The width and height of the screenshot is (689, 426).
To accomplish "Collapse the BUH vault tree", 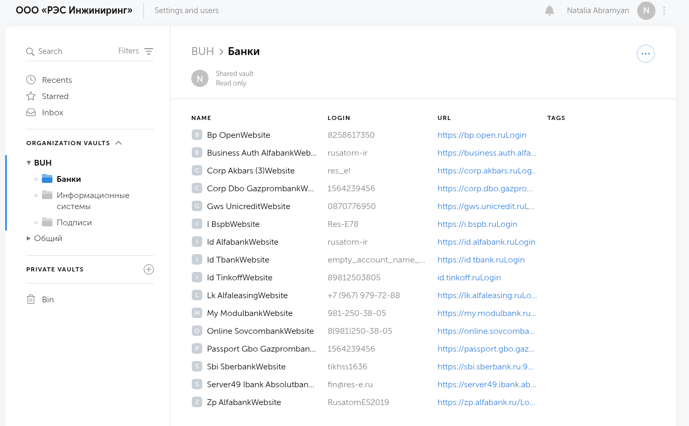I will [29, 163].
